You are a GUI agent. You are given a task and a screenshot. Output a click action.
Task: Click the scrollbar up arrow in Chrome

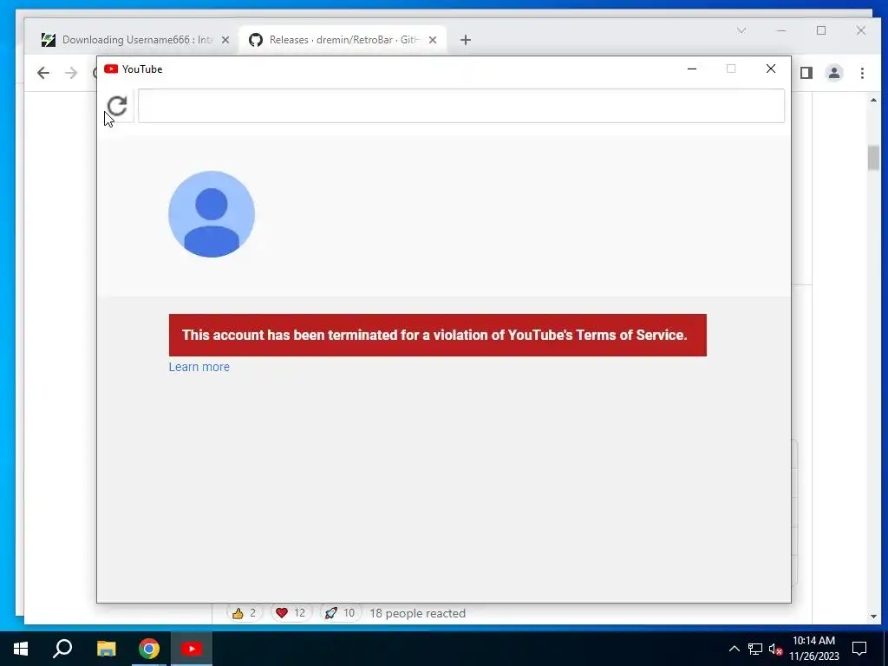pyautogui.click(x=873, y=101)
